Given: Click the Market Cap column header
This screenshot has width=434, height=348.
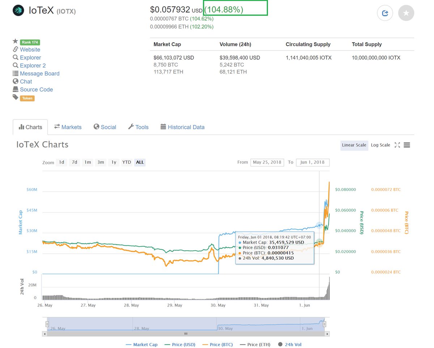Looking at the screenshot, I should coord(167,44).
